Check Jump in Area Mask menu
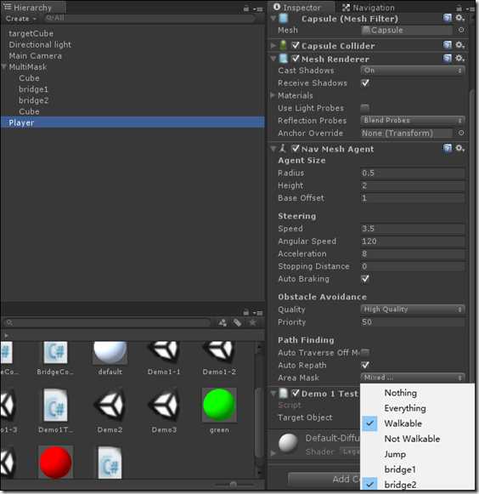 [417, 454]
